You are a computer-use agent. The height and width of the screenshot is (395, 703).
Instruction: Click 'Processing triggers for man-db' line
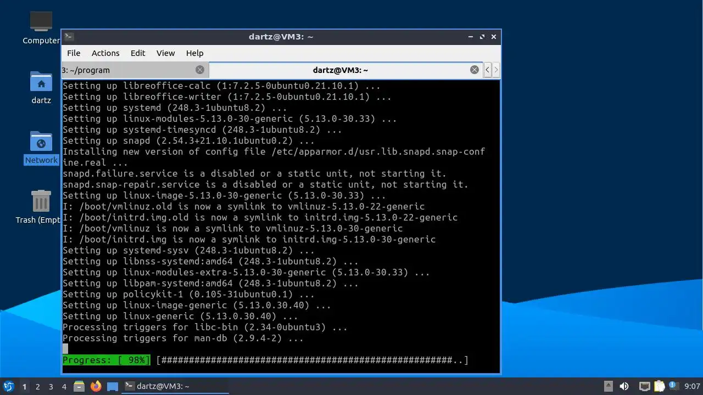(x=183, y=338)
